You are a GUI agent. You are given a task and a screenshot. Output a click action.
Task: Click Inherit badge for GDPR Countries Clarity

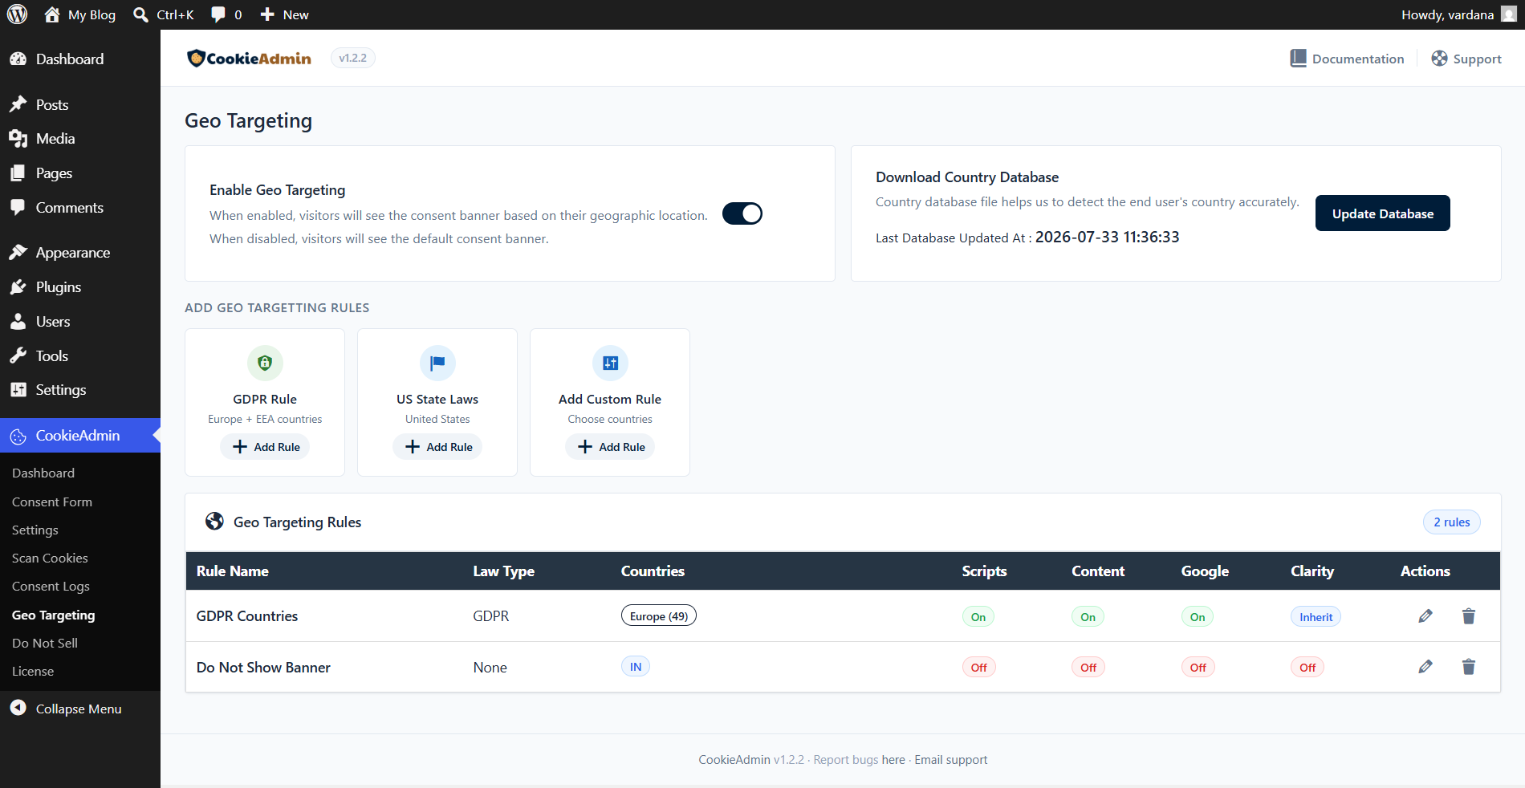(1316, 617)
